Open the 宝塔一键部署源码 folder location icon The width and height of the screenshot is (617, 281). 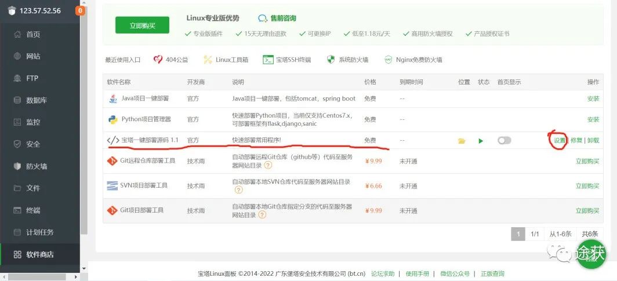tap(462, 141)
